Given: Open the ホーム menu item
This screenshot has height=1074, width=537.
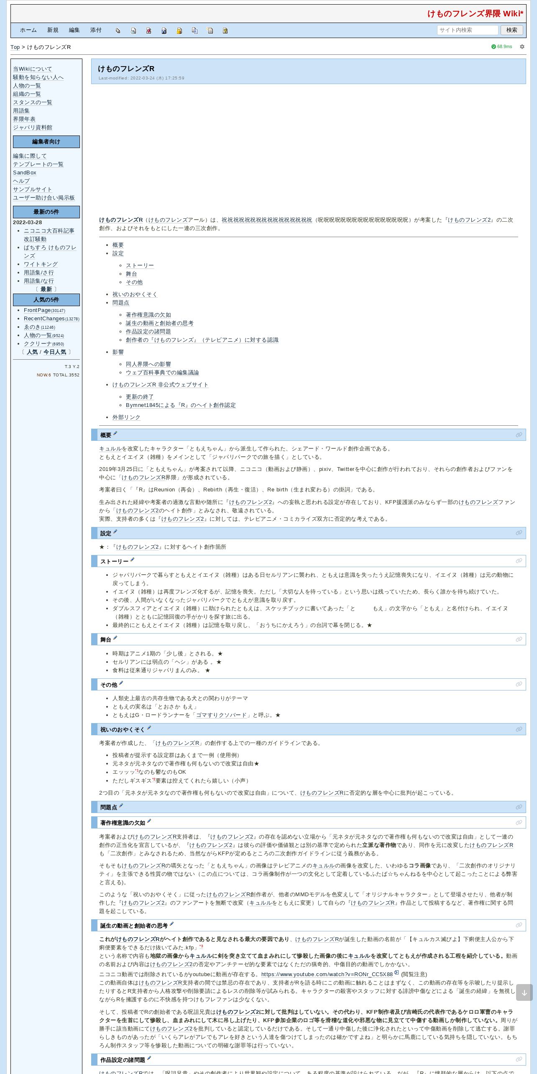Looking at the screenshot, I should (x=28, y=30).
